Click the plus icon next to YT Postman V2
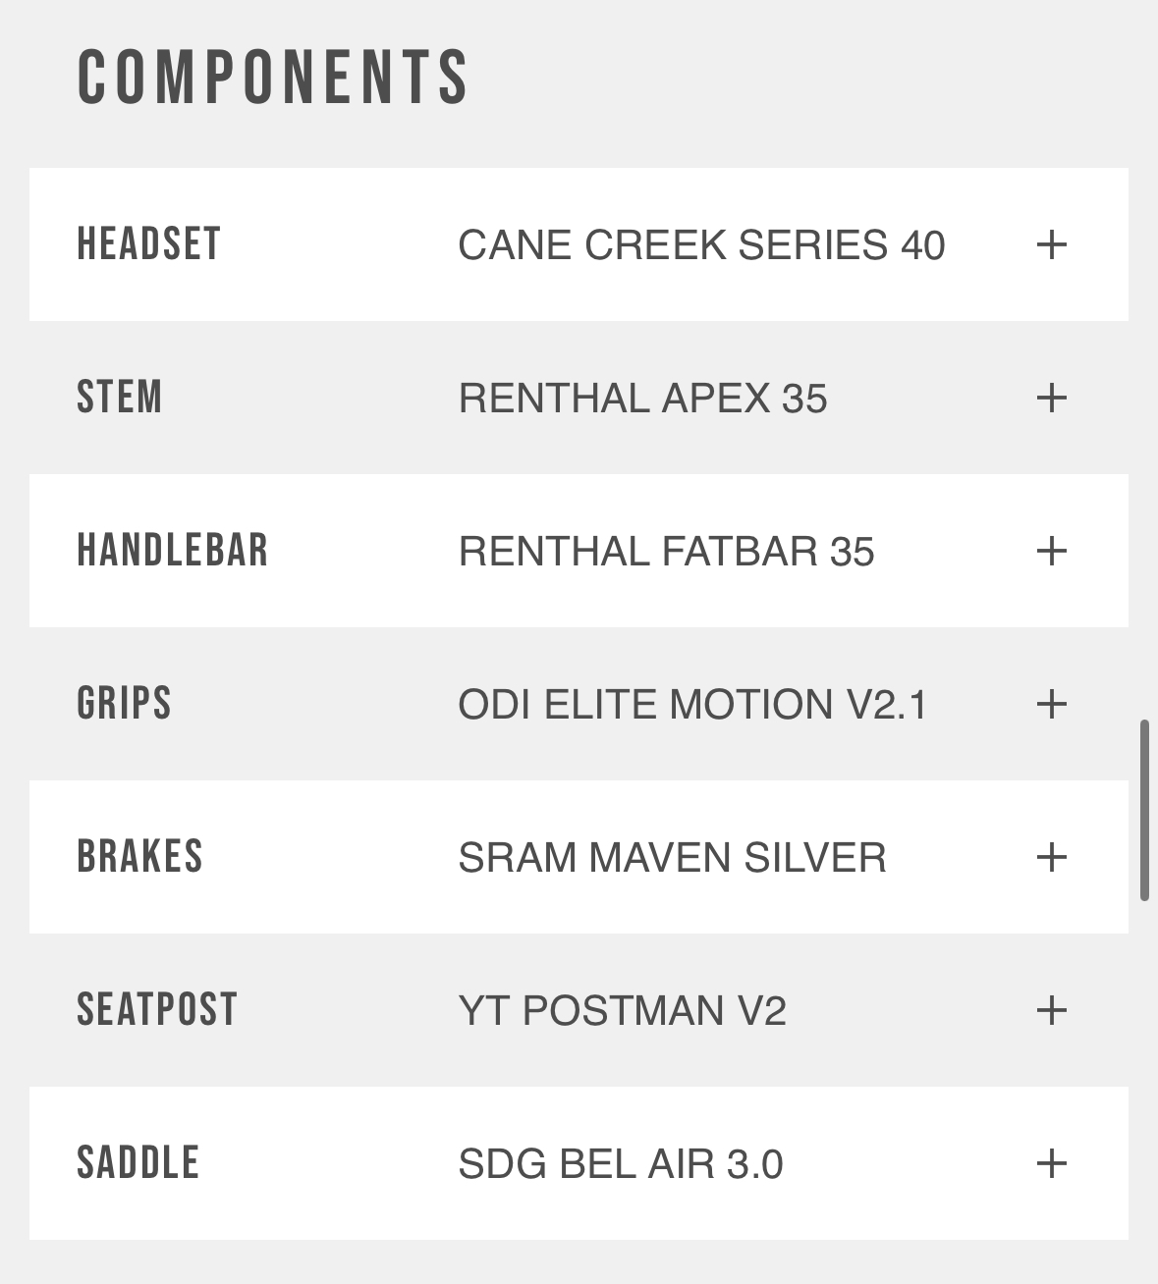 coord(1051,1010)
